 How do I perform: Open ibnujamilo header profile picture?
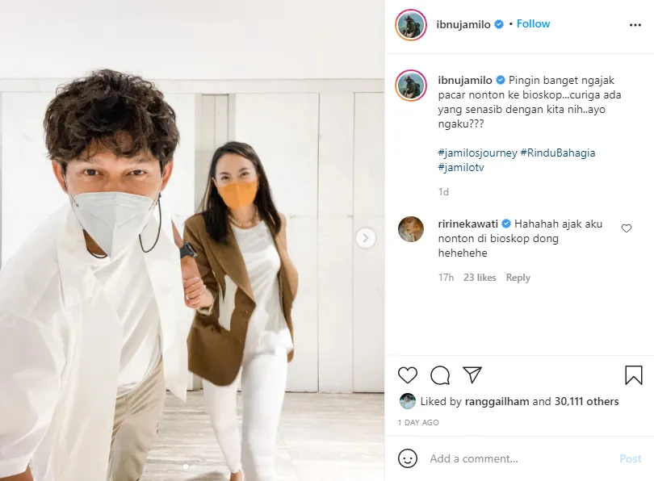411,24
